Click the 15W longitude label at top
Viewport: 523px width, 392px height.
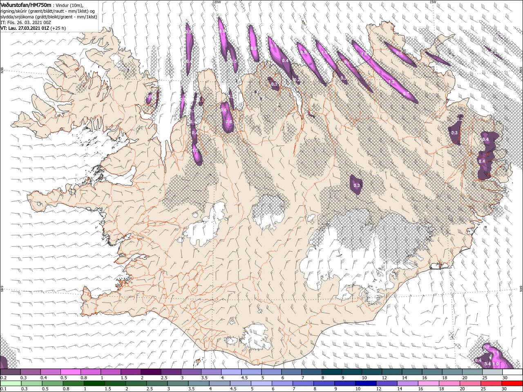pos(433,2)
